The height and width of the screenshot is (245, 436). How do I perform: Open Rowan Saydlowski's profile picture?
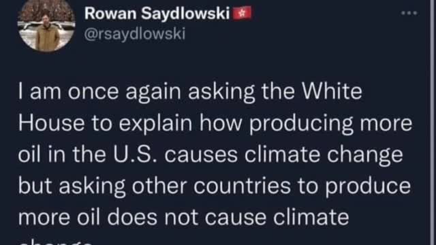click(46, 26)
